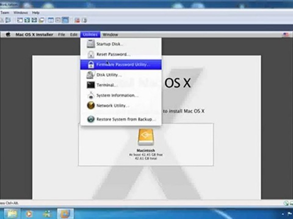Open Windows Media Player from taskbar
Viewport: 293px width, 219px height.
29,214
